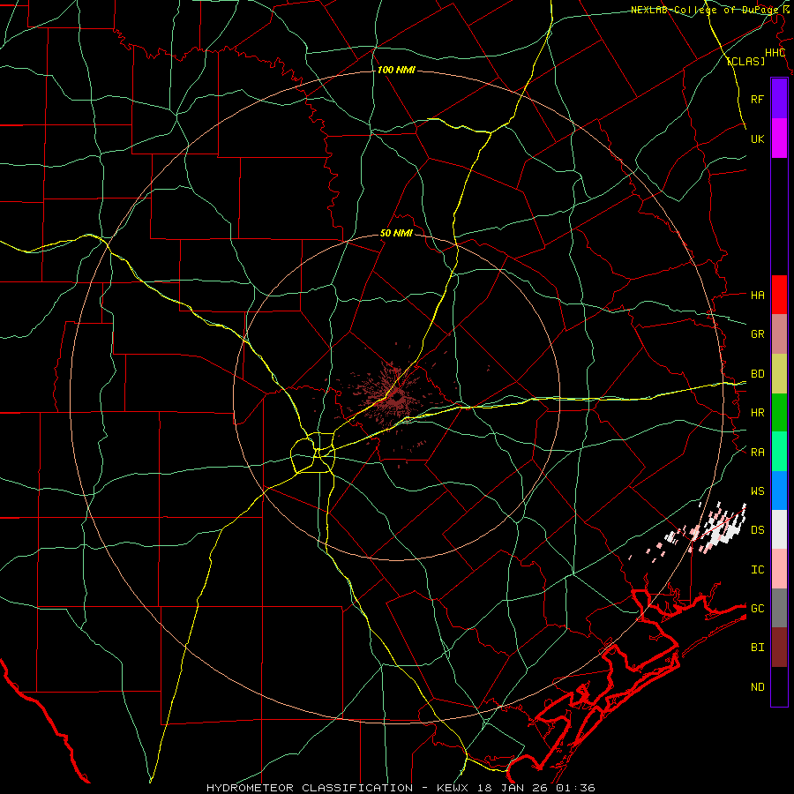Click the RF legend label
This screenshot has height=794, width=794.
click(757, 99)
